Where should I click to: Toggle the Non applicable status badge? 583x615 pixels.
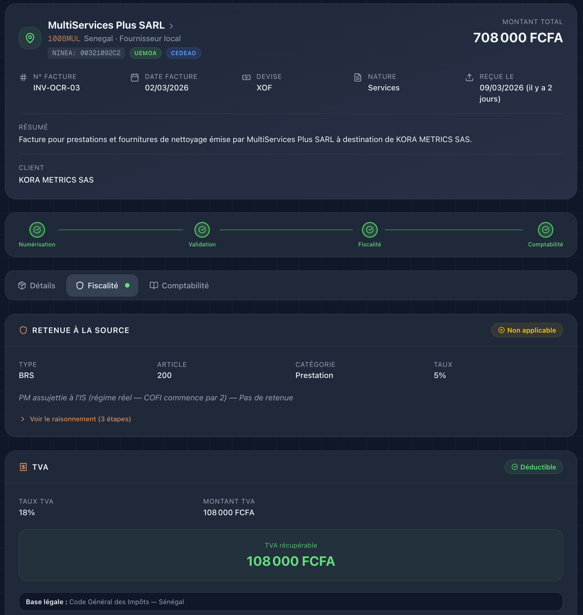coord(527,330)
